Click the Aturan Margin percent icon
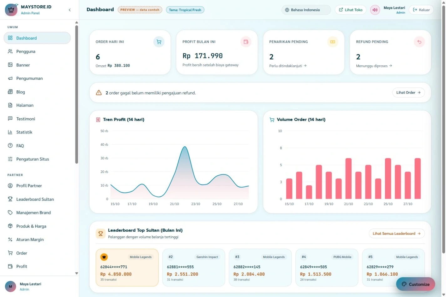This screenshot has width=446, height=297. coord(10,239)
